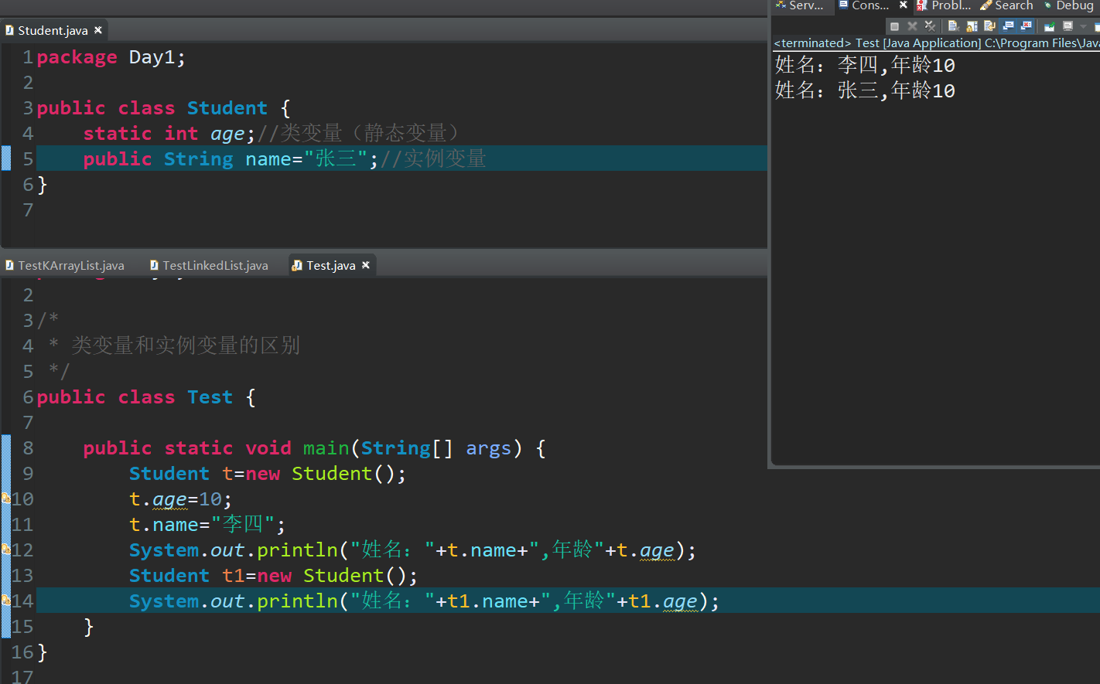Select the Test.java editor tab
The image size is (1100, 684).
click(x=331, y=265)
